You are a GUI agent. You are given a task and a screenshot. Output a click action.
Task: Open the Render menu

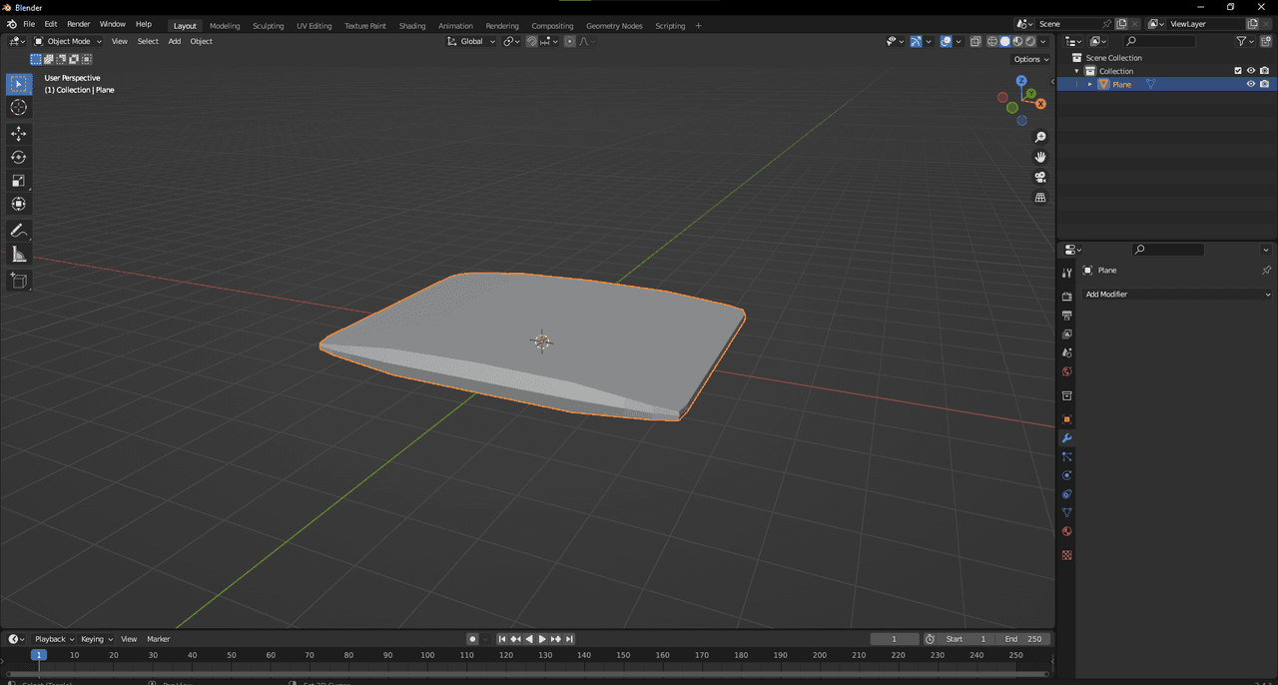pyautogui.click(x=78, y=24)
